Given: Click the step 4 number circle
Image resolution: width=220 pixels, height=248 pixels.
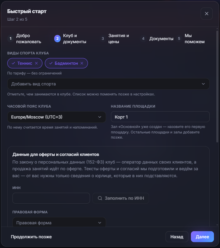Looking at the screenshot, I should 143,39.
